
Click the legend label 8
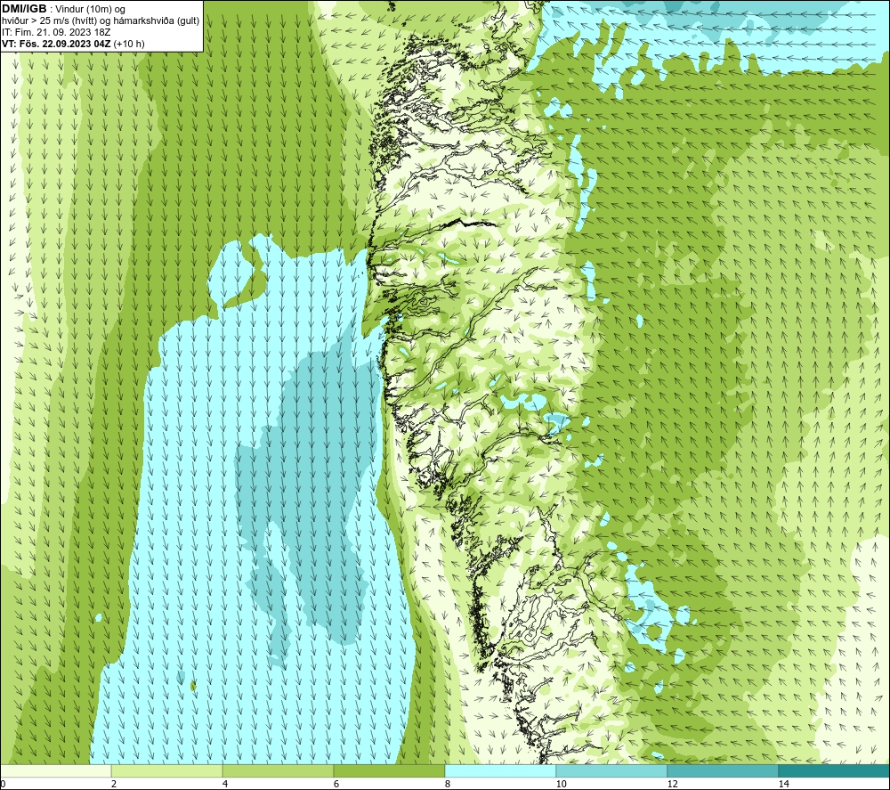pyautogui.click(x=448, y=785)
